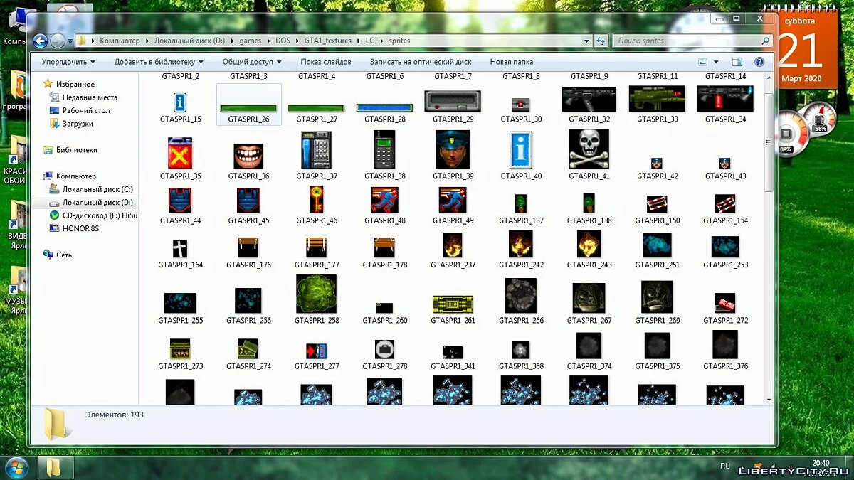Click Записать на оптический диск
Screen dimensions: 854x480
(420, 62)
